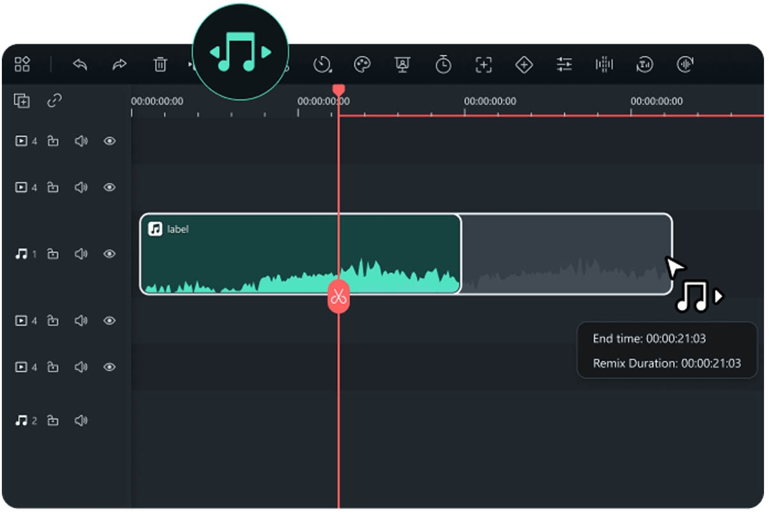
Task: Delete clip using trash icon
Action: coord(160,64)
